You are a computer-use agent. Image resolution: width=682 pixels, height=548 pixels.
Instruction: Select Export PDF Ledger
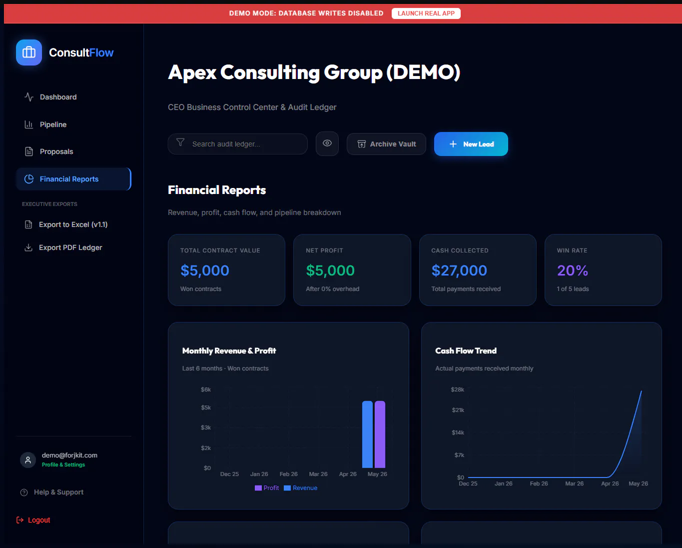click(74, 247)
